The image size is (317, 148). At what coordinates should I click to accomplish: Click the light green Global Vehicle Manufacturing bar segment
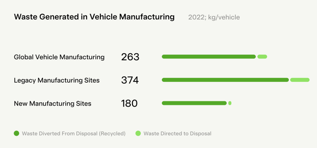tap(262, 57)
